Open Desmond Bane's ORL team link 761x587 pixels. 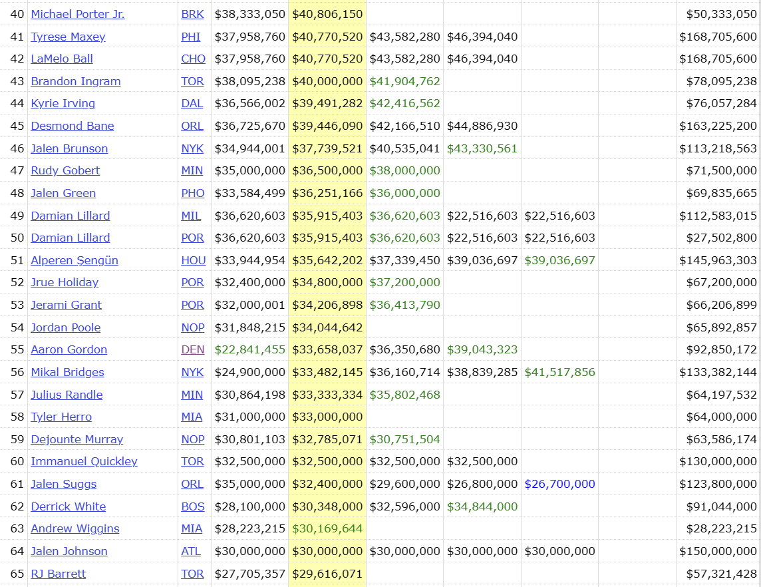click(x=192, y=126)
